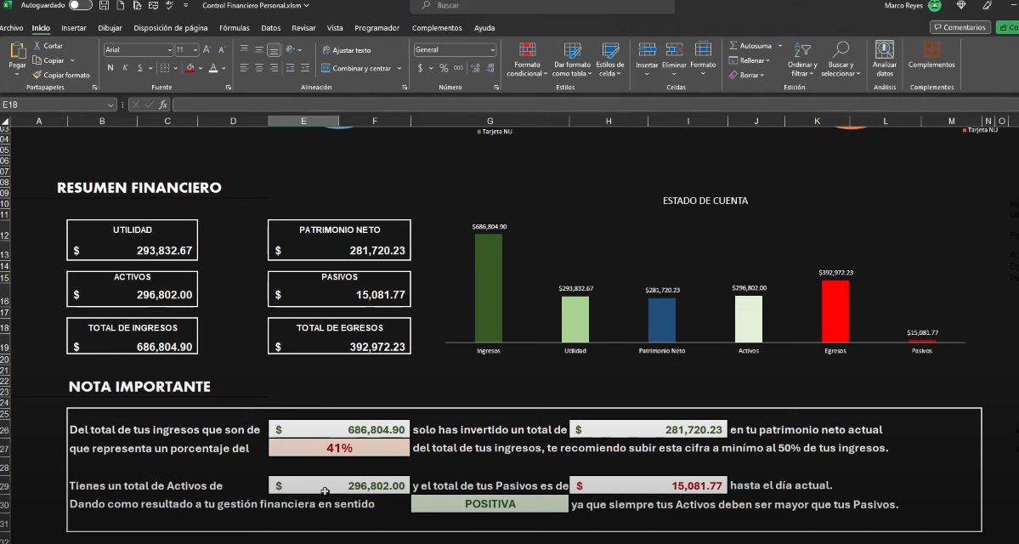Click the percentage style icon
1019x544 pixels.
(x=443, y=68)
